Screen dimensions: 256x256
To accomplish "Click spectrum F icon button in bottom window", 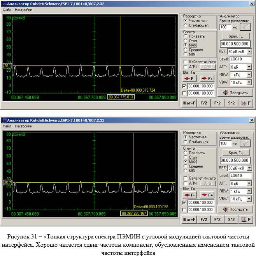I will [x=246, y=219].
